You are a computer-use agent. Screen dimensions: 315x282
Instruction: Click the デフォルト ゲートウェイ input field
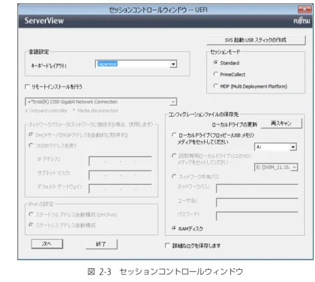pyautogui.click(x=120, y=188)
